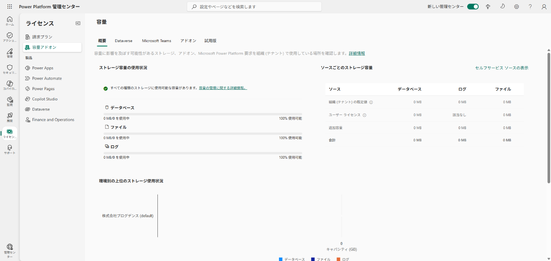Click 該当なし cell in ユーザー ライセンス row
The image size is (551, 261).
click(x=459, y=115)
